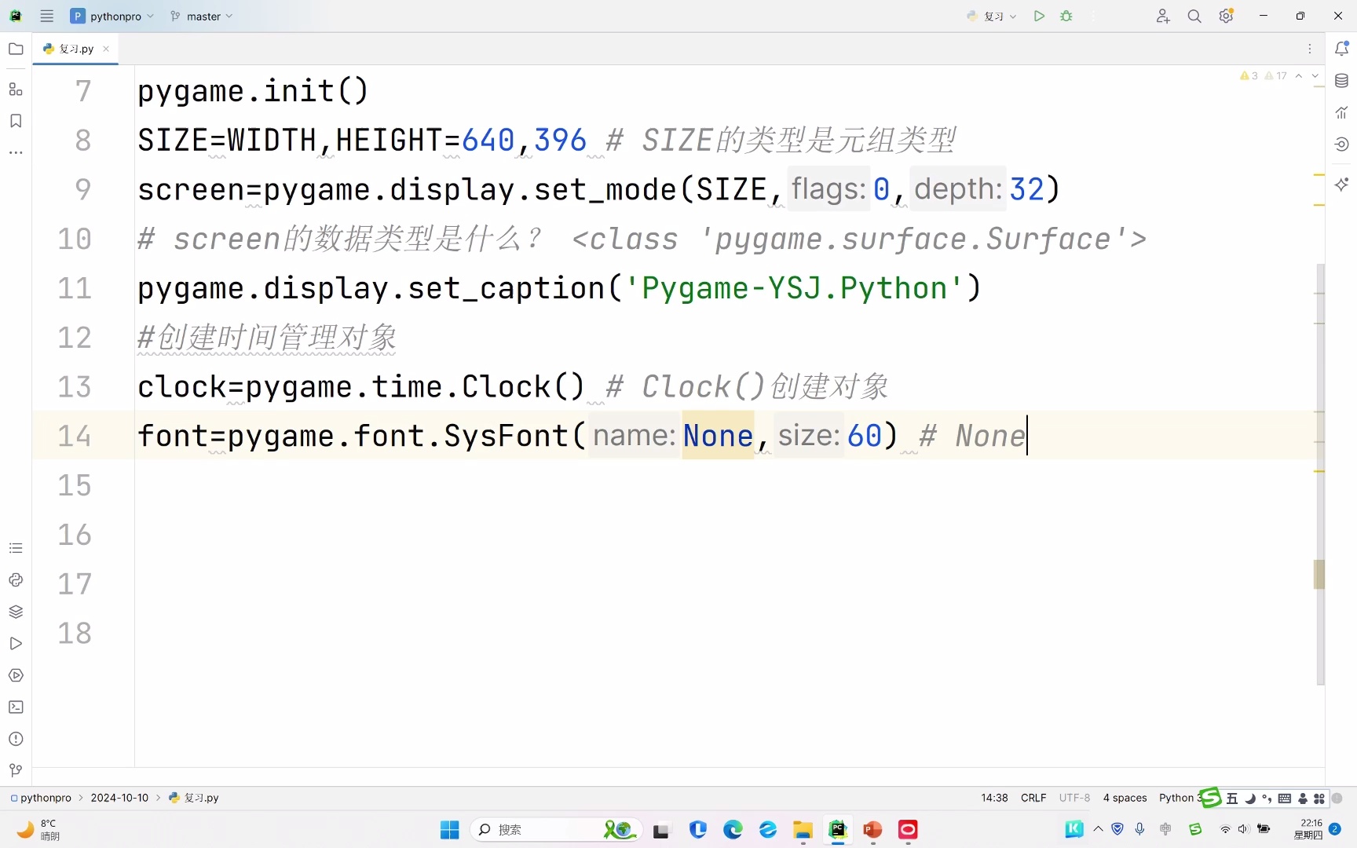Viewport: 1357px width, 848px height.
Task: Open Search Everywhere magnifier icon
Action: [x=1194, y=16]
